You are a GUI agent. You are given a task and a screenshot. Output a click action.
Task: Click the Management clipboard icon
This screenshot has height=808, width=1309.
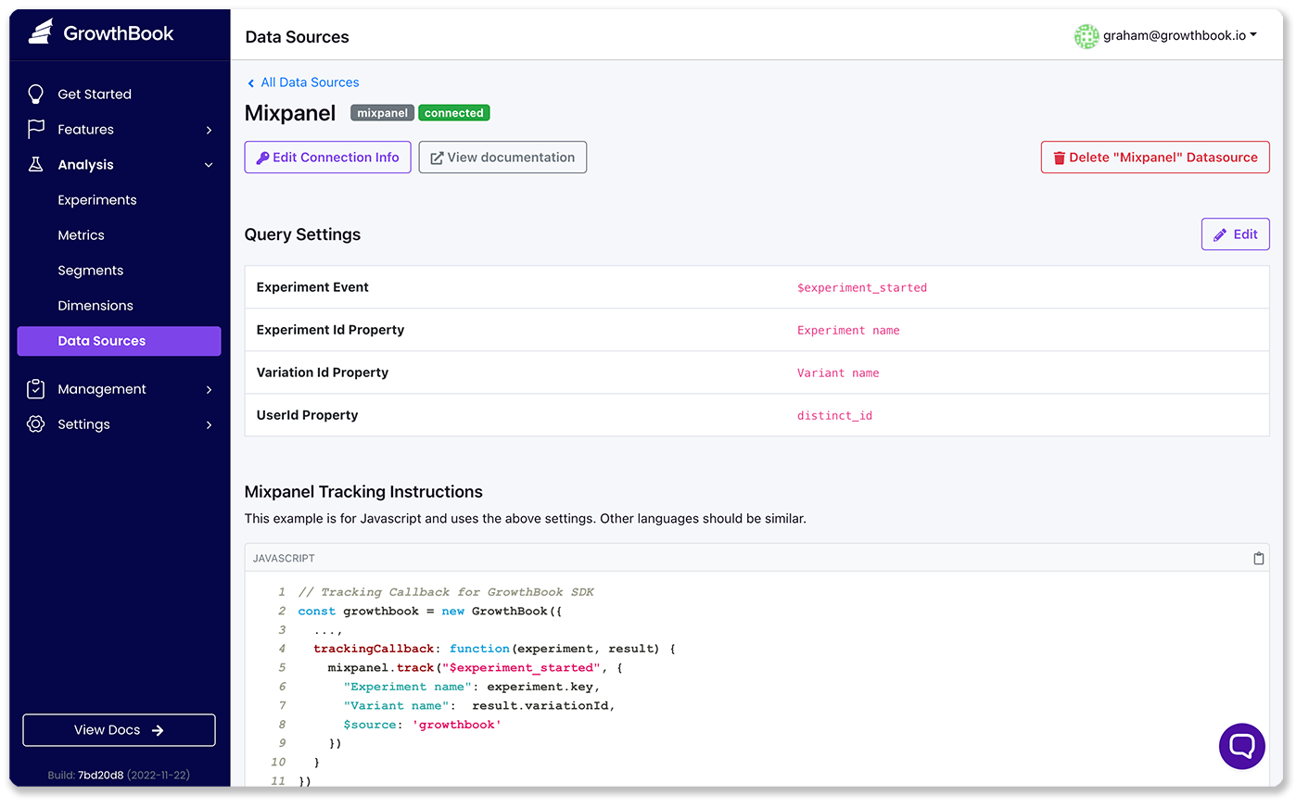36,388
